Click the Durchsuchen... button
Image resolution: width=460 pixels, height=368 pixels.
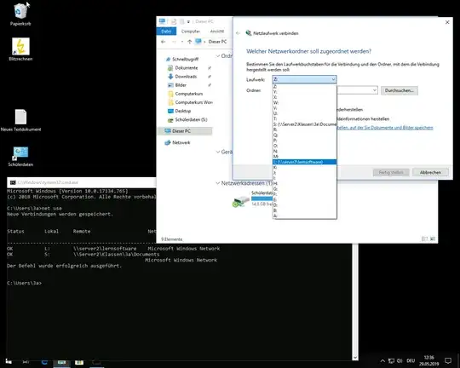[x=399, y=90]
